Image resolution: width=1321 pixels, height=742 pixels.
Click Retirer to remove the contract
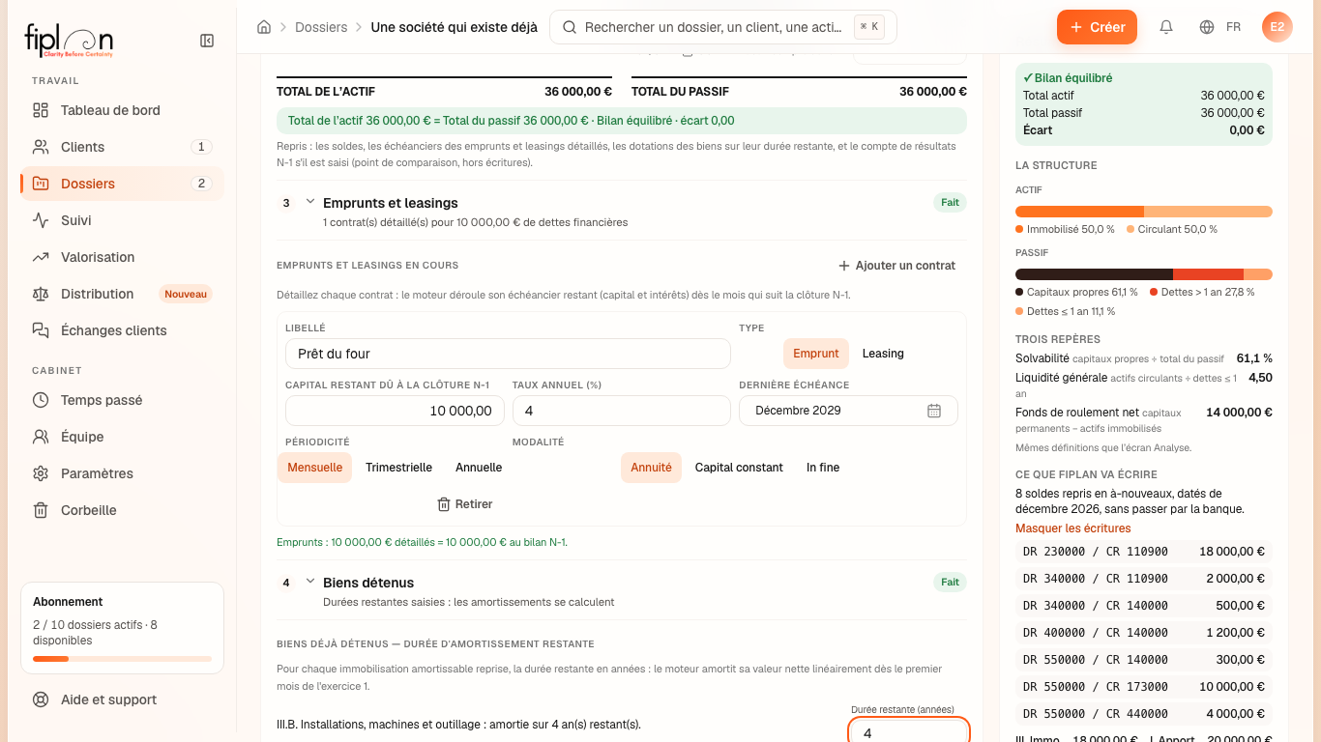[465, 504]
